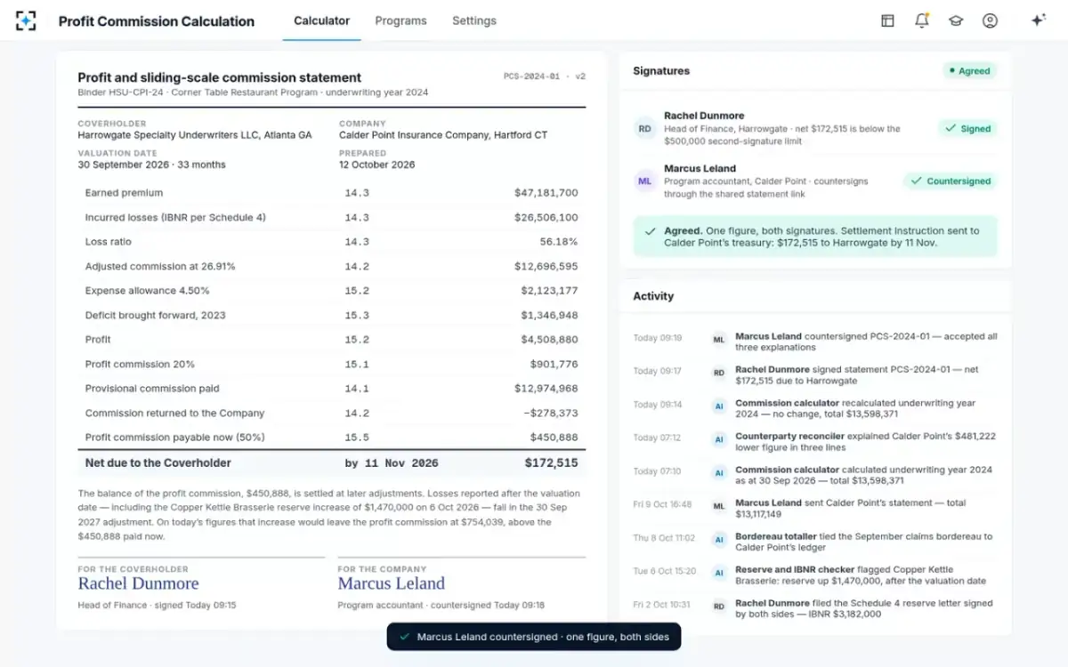1068x667 pixels.
Task: Click the Agreed status badge
Action: click(x=969, y=71)
